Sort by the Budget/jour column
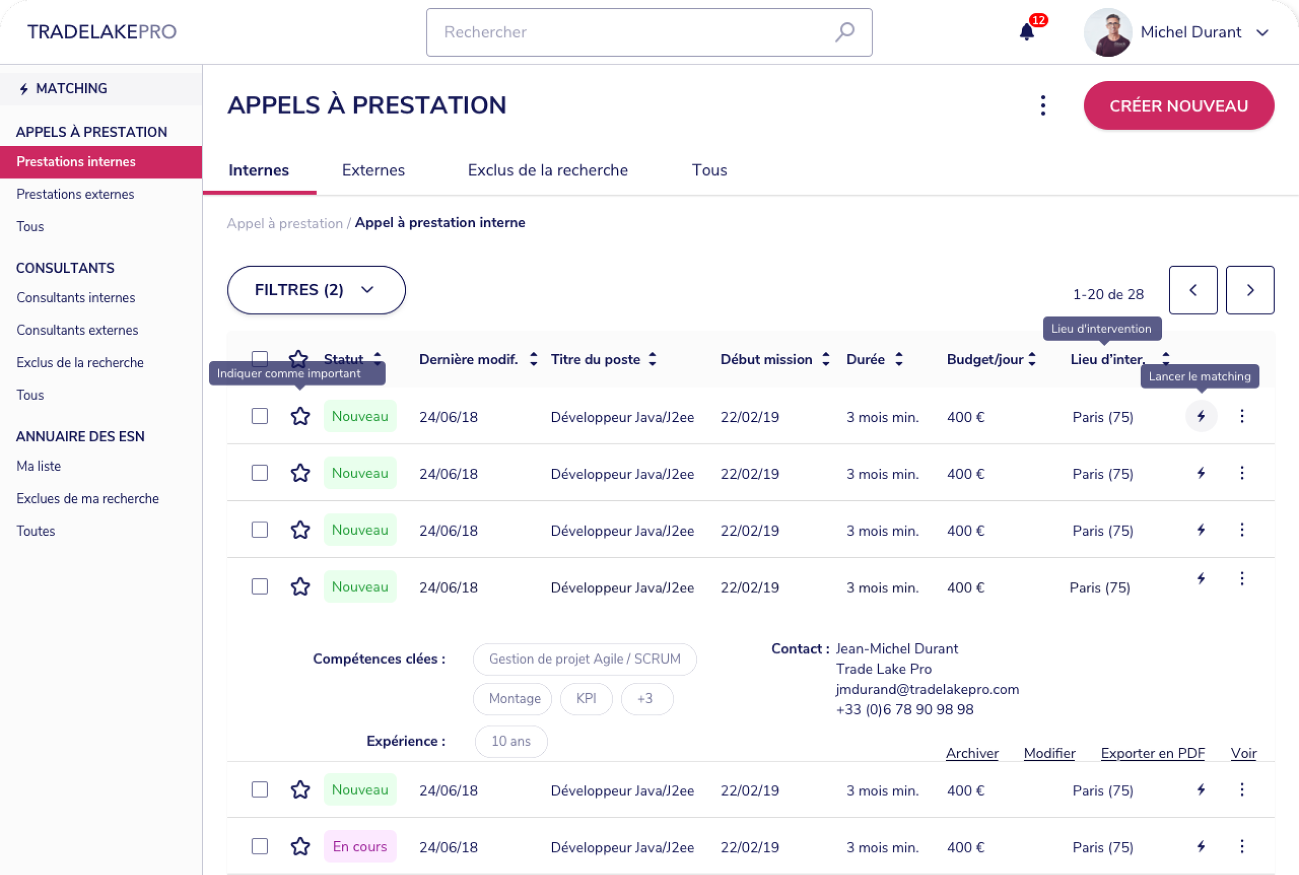Image resolution: width=1299 pixels, height=875 pixels. (1032, 360)
